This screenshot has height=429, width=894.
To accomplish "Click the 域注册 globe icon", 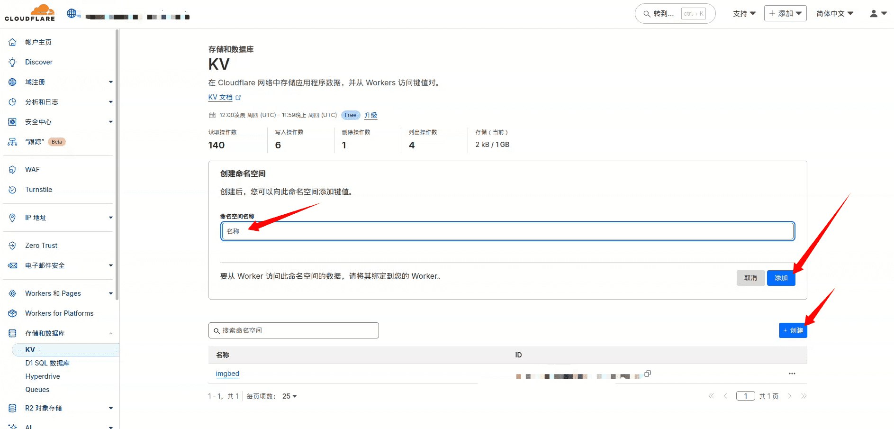I will click(13, 82).
